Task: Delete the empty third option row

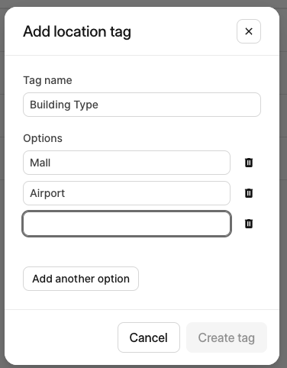Action: pyautogui.click(x=249, y=224)
